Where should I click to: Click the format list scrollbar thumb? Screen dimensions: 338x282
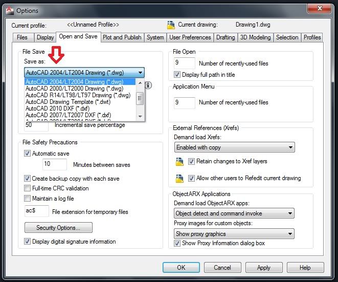pos(140,98)
